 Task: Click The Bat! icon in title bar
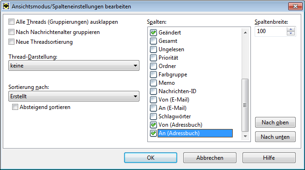6,7
